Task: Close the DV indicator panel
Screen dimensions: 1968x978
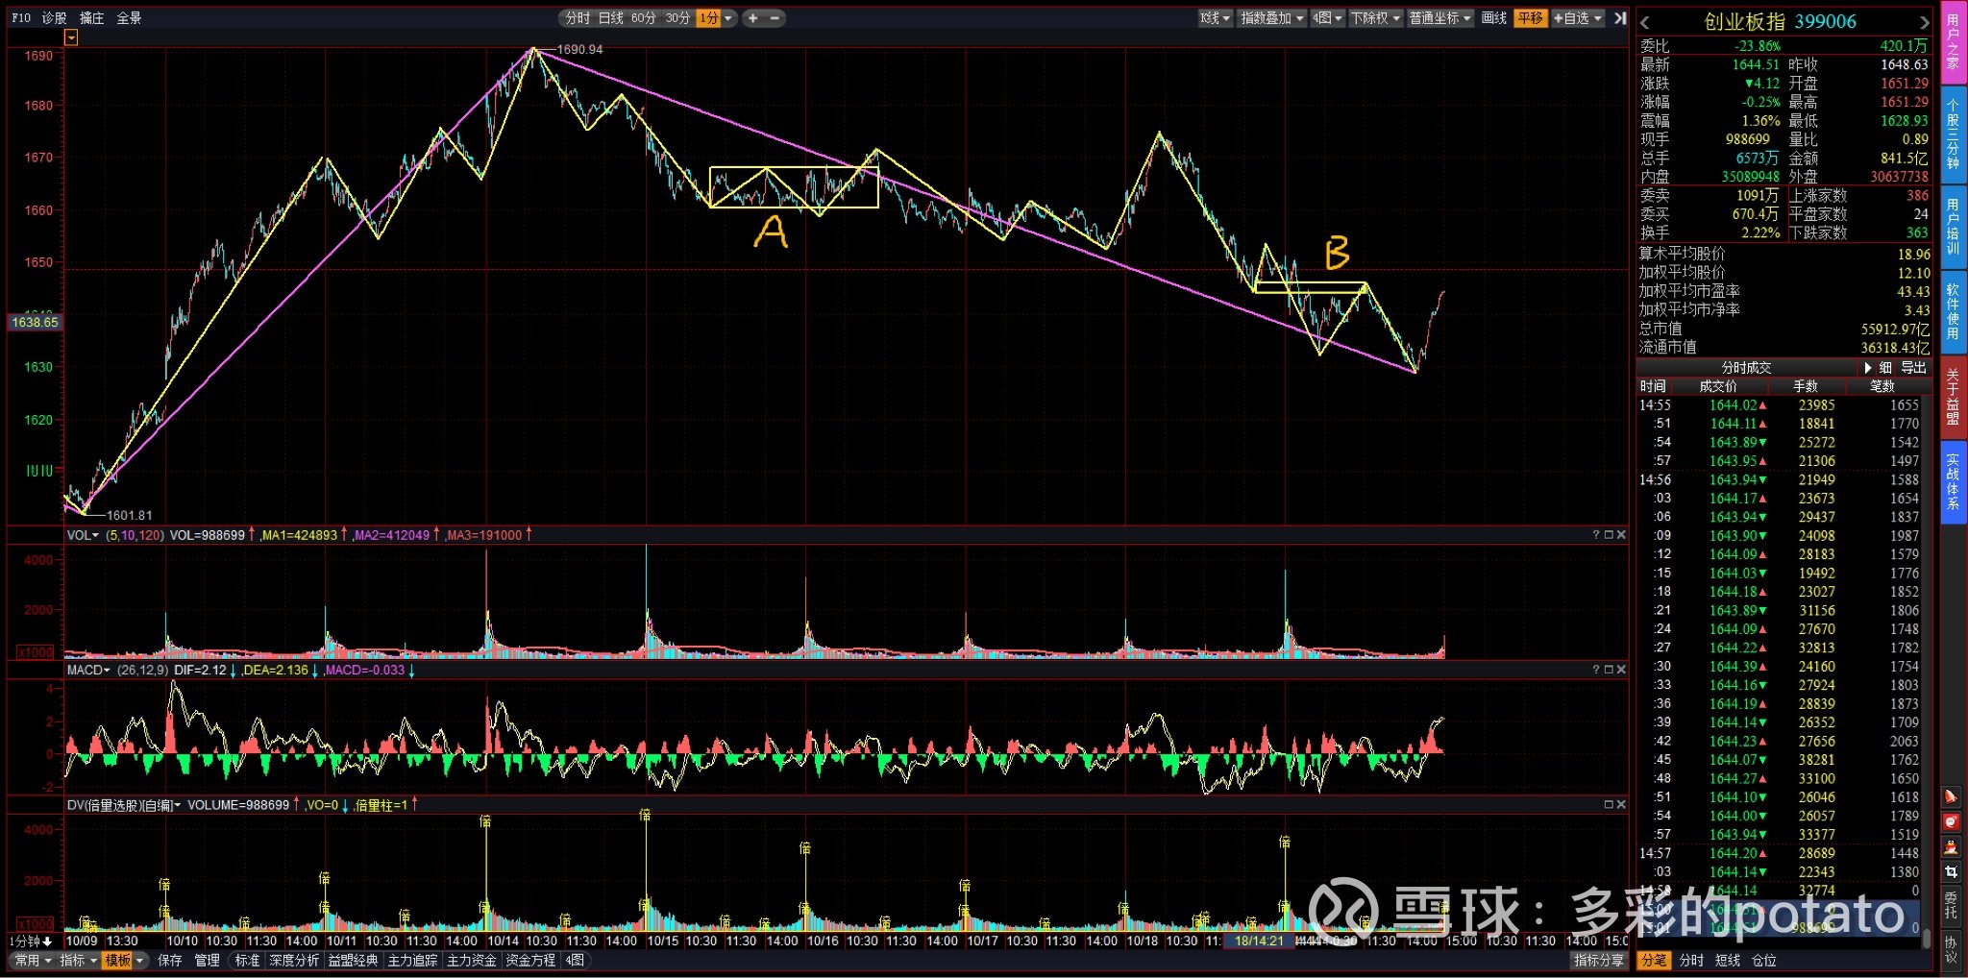Action: point(1621,805)
